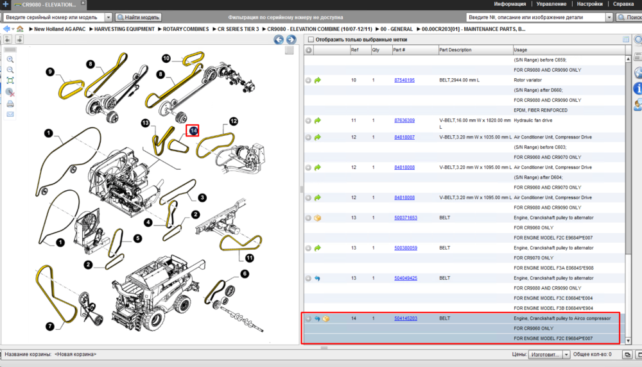Open the part search field dropdown arrow

click(609, 17)
